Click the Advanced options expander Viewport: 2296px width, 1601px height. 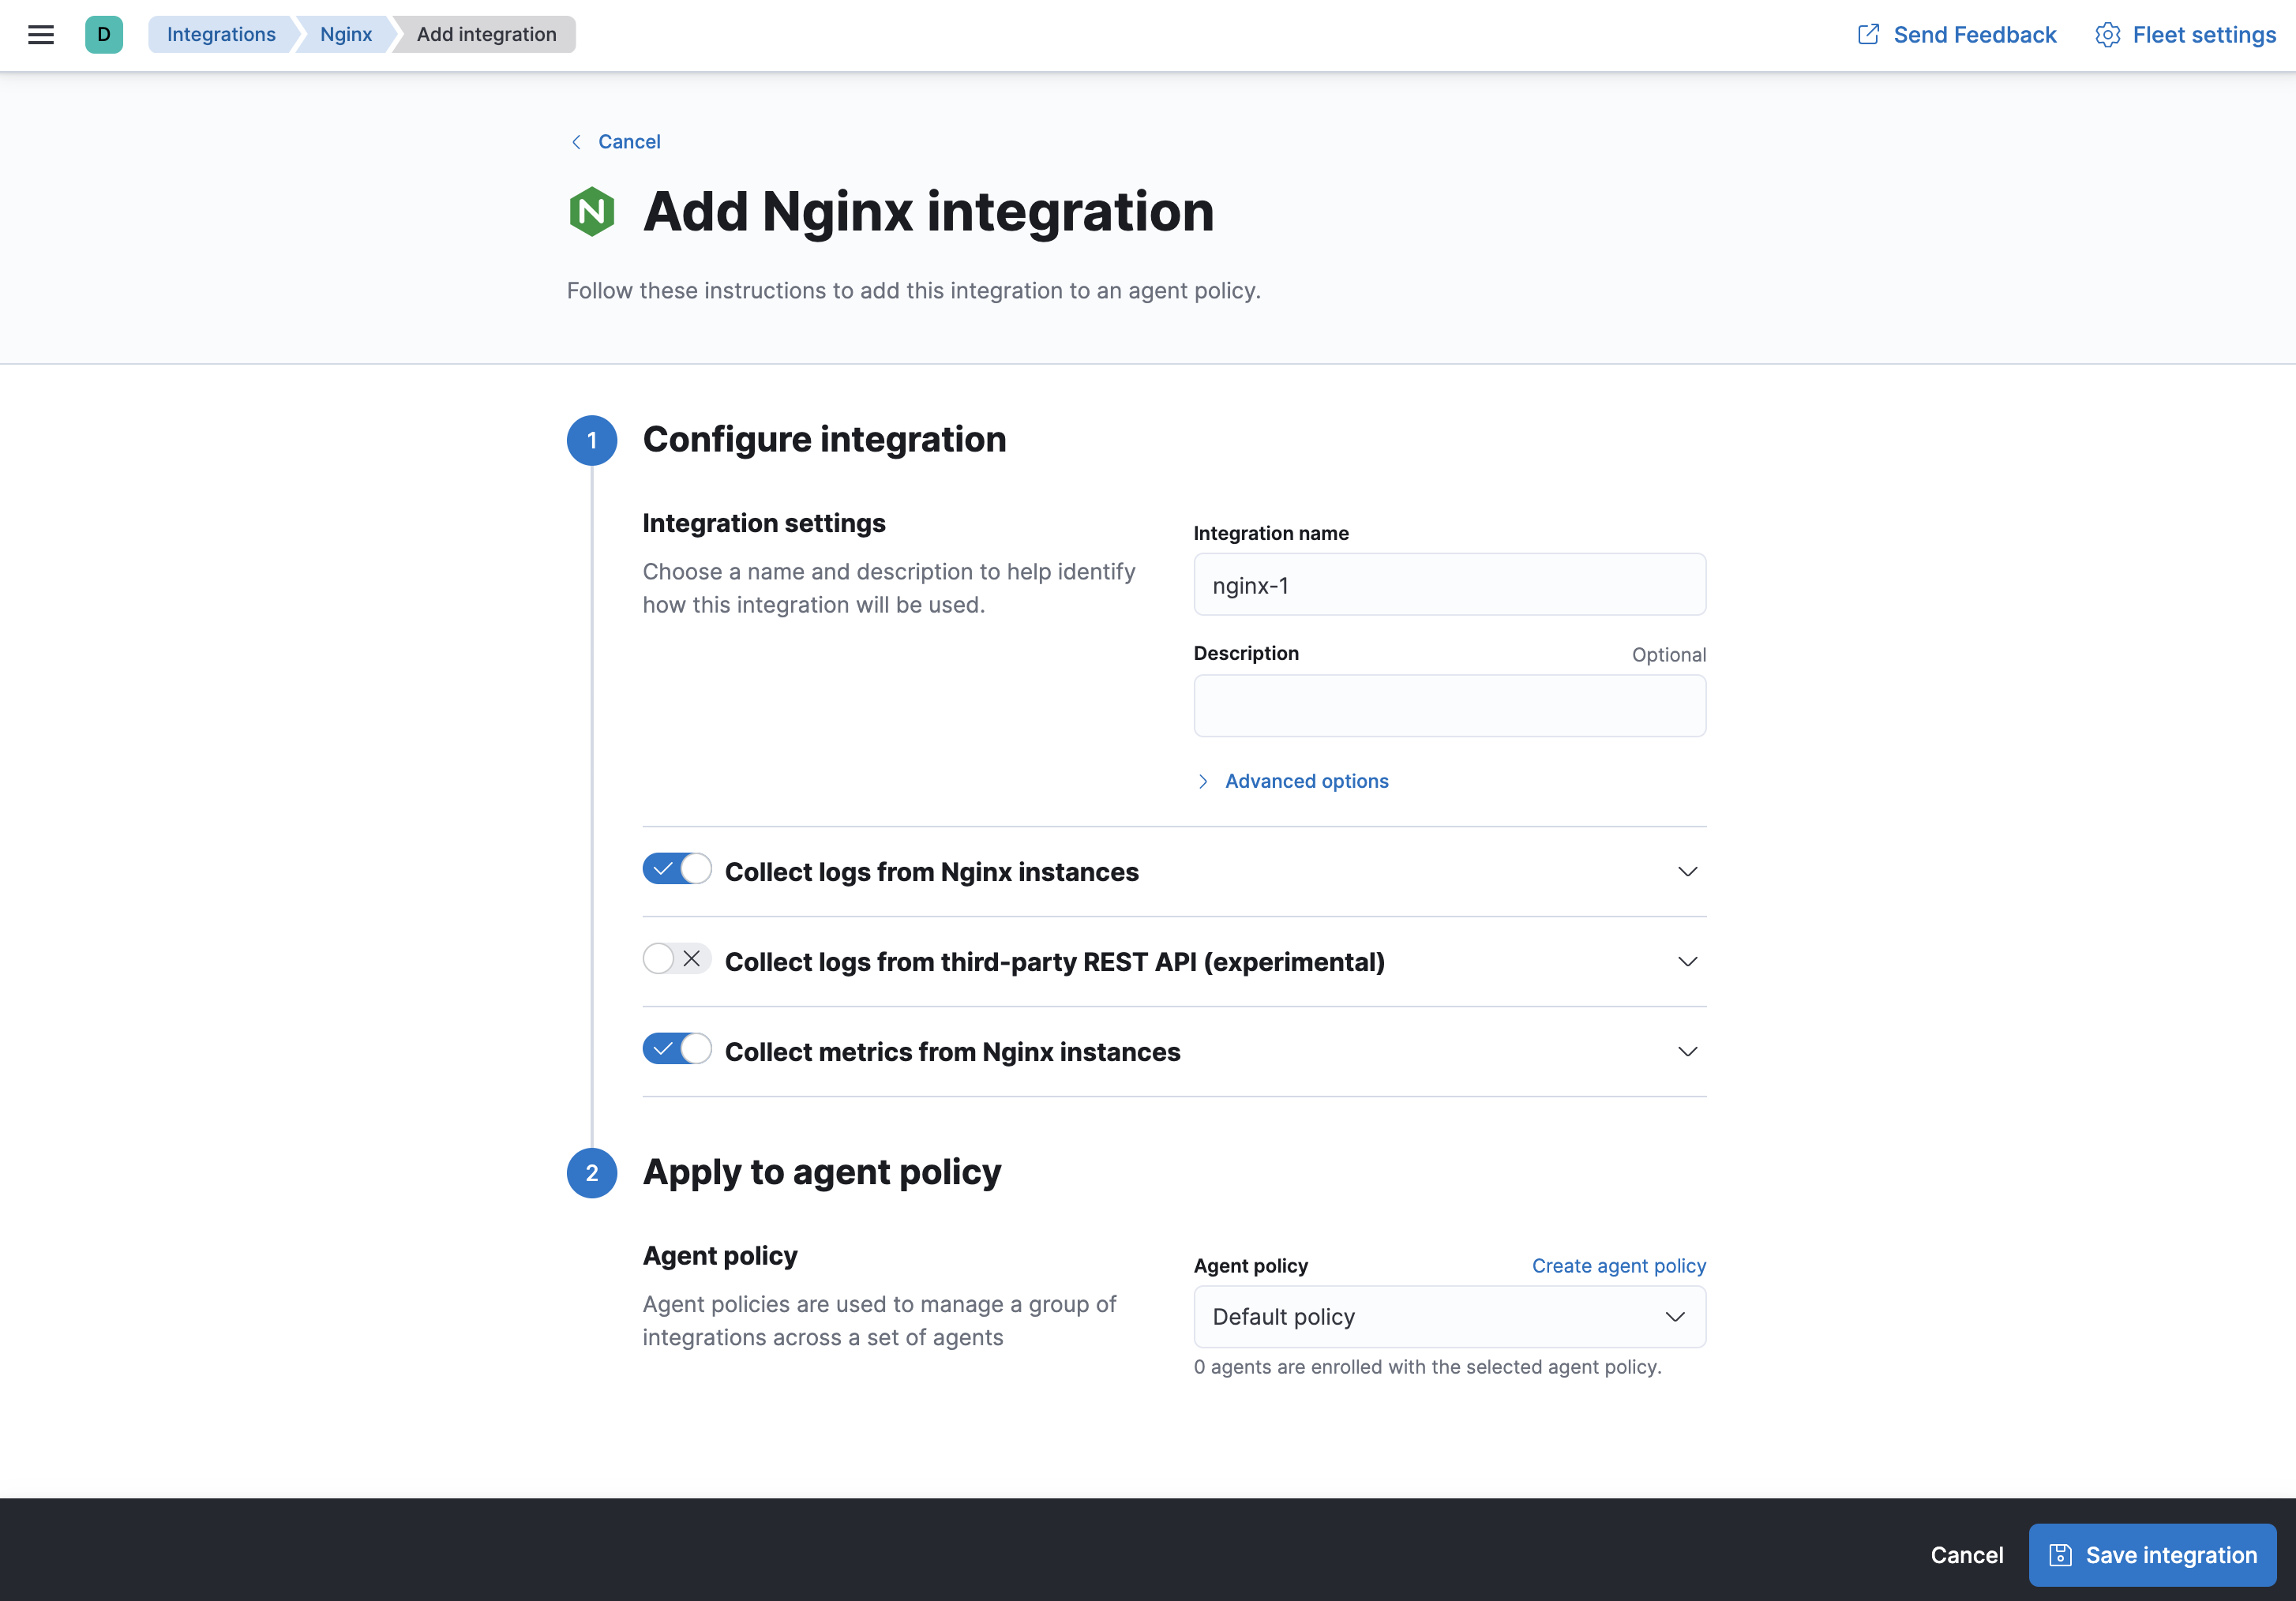[x=1292, y=779]
